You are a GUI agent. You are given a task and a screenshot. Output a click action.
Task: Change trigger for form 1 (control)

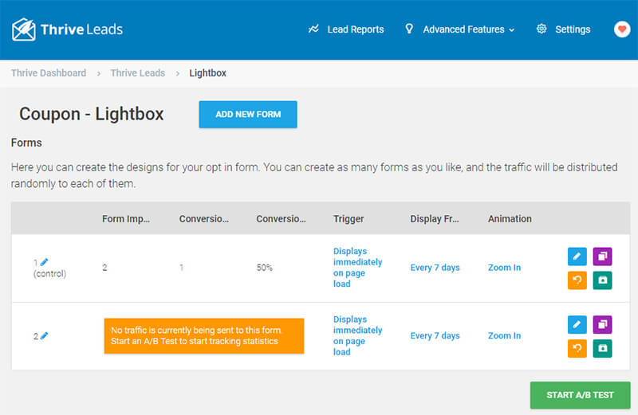(357, 268)
